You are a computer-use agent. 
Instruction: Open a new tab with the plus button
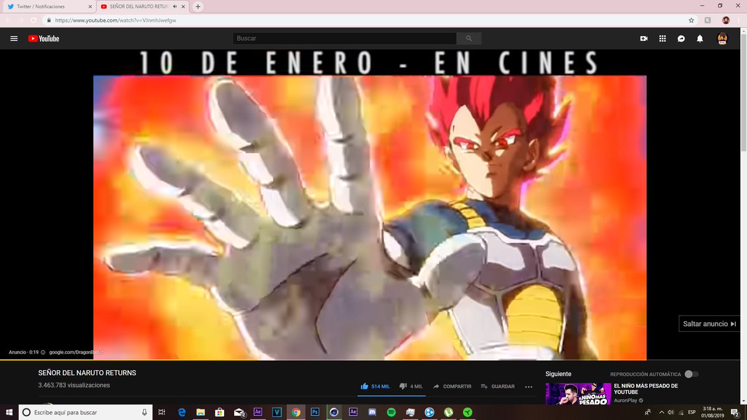[198, 6]
